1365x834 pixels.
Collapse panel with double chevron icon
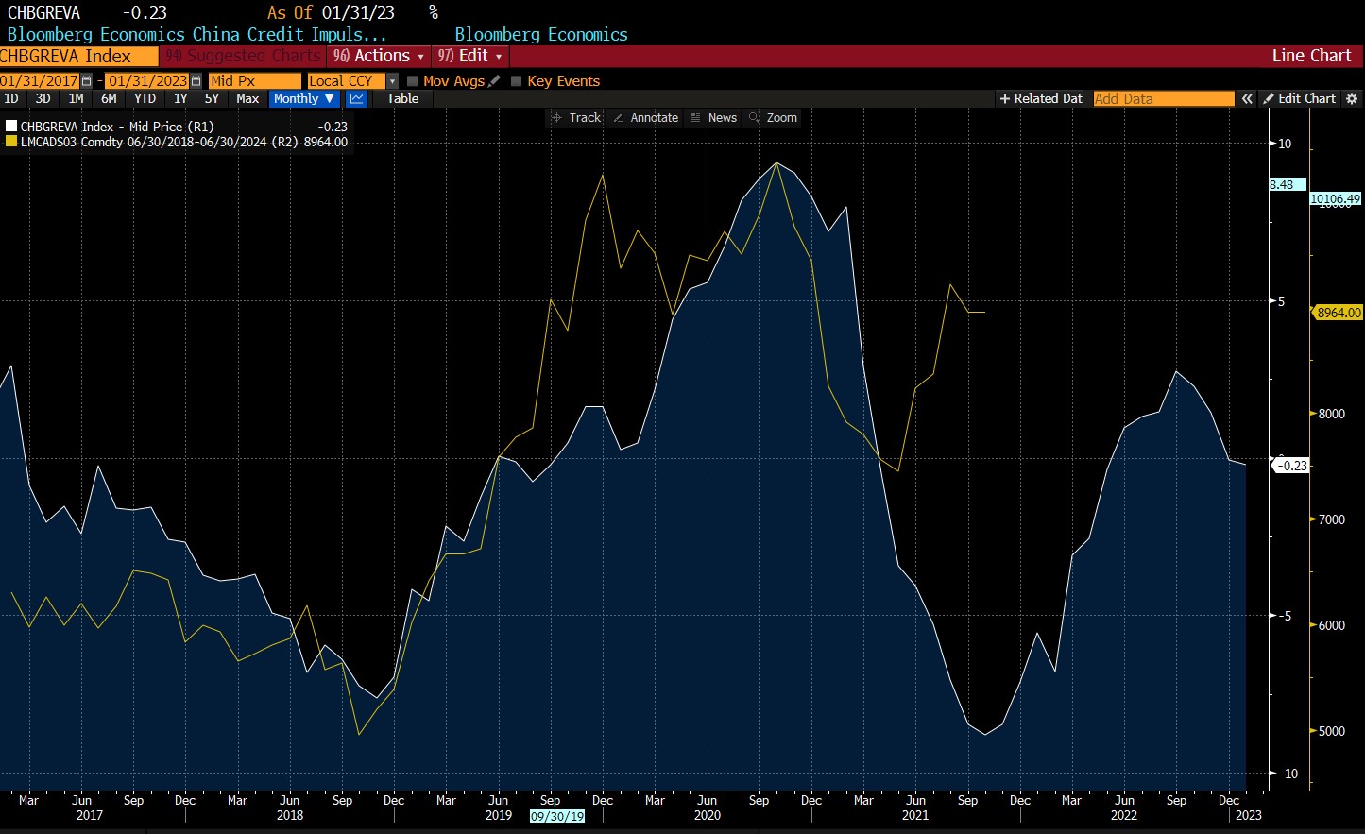coord(1247,98)
